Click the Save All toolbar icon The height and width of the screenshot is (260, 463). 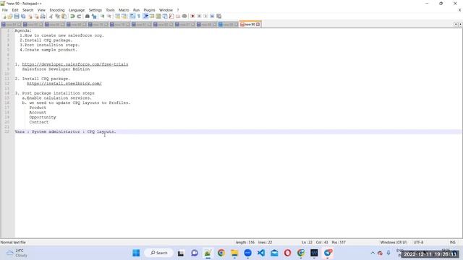pyautogui.click(x=23, y=16)
